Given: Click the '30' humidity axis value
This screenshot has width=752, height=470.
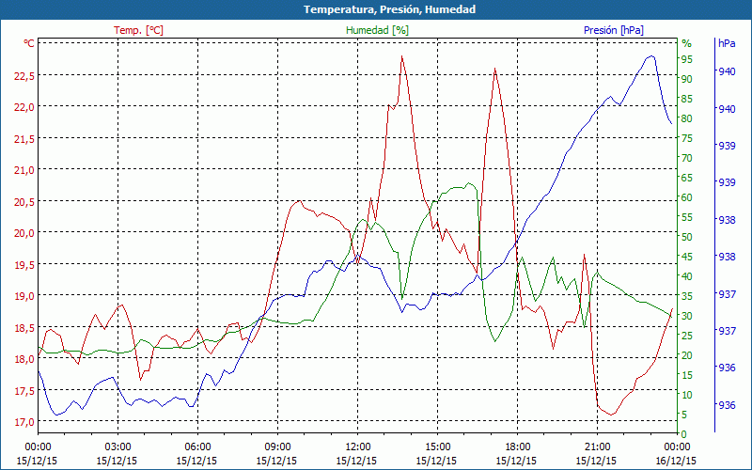Looking at the screenshot, I should pos(687,316).
